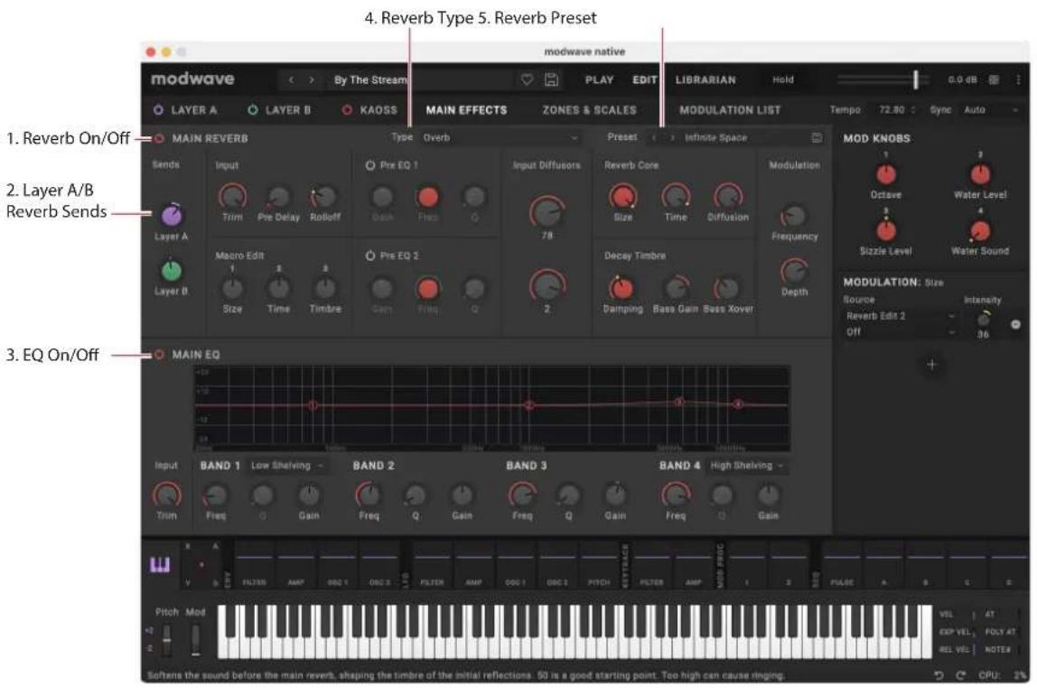The height and width of the screenshot is (688, 1037).
Task: Open the Source Reverb Edit 2 dropdown
Action: pyautogui.click(x=900, y=316)
